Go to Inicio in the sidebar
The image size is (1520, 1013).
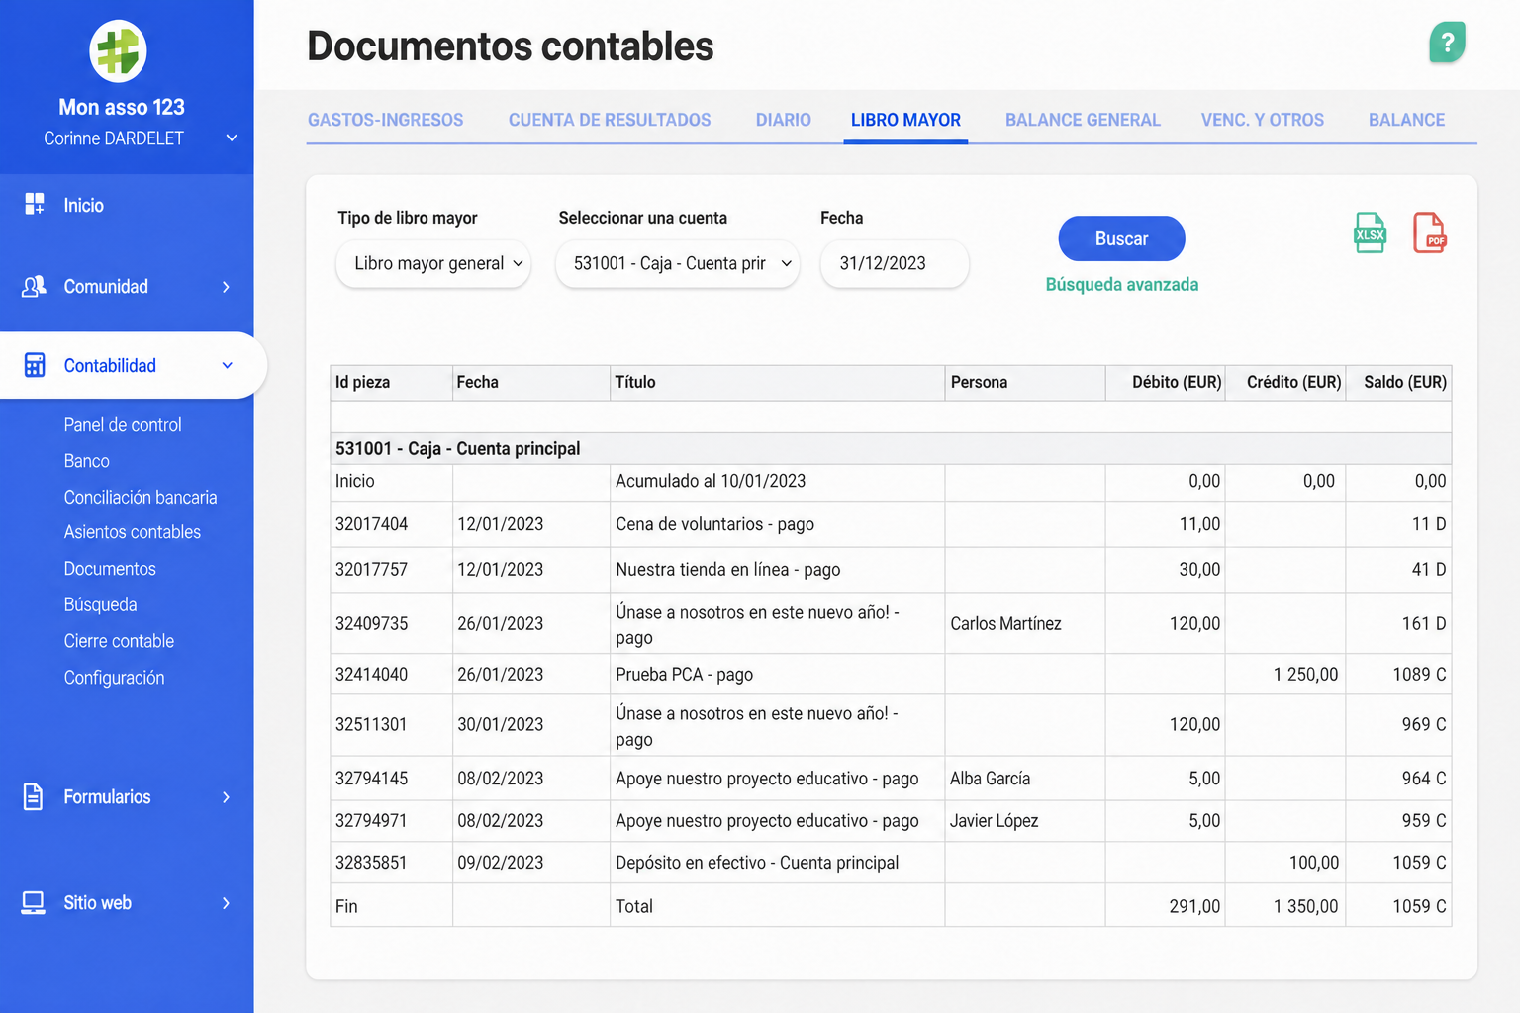(84, 205)
